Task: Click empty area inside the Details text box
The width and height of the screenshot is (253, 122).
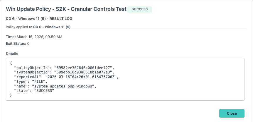Action: coord(178,87)
